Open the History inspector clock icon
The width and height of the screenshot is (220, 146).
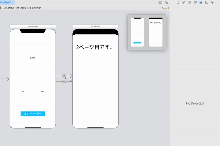coord(184,3)
